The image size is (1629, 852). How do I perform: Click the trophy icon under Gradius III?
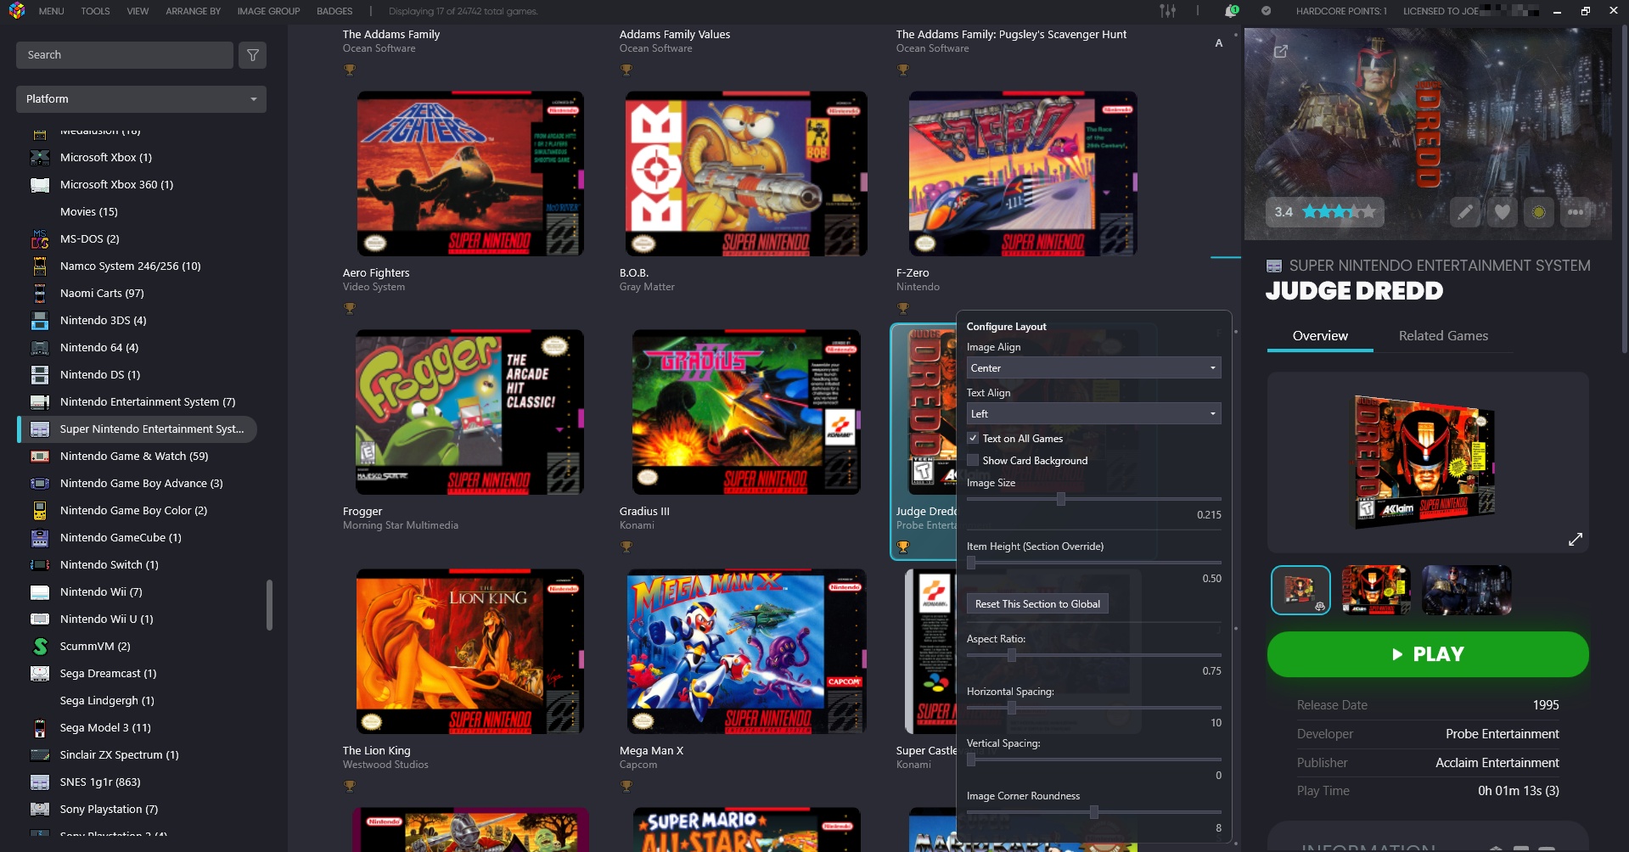(626, 547)
